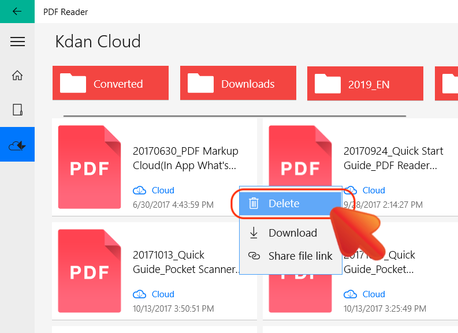Click the link icon beside Share file link
Viewport: 458px width, 333px height.
[254, 256]
